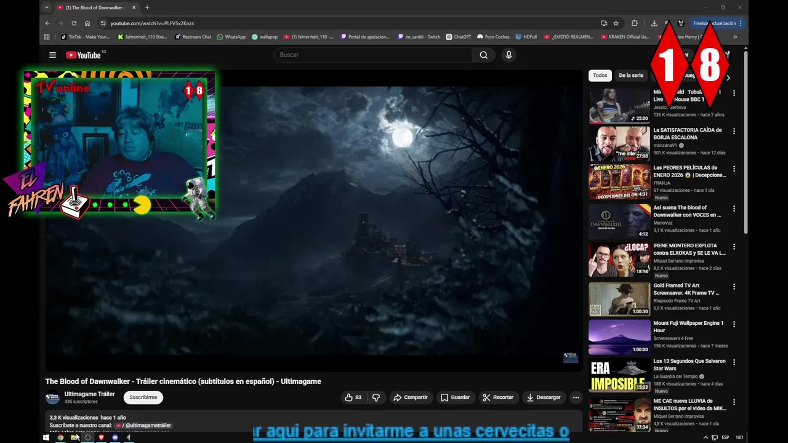The height and width of the screenshot is (443, 788).
Task: Click in the YouTube Buscar search field
Action: point(373,55)
